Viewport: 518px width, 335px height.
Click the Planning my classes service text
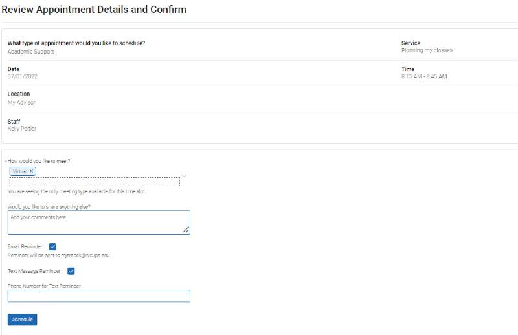pos(427,50)
